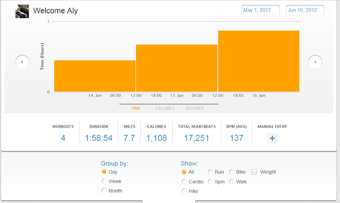Click the Show: heading
This screenshot has height=203, width=340.
click(189, 163)
